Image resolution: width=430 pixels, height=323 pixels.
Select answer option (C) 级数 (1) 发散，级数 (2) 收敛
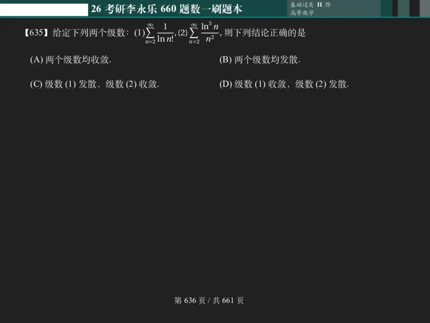click(95, 84)
